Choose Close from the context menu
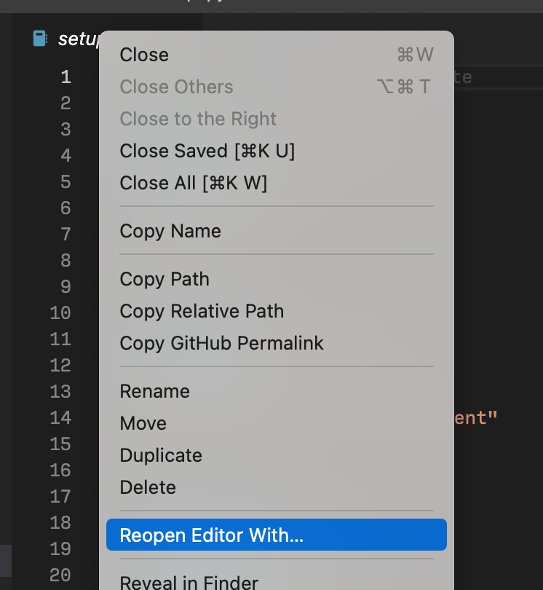Image resolution: width=543 pixels, height=590 pixels. (x=144, y=55)
